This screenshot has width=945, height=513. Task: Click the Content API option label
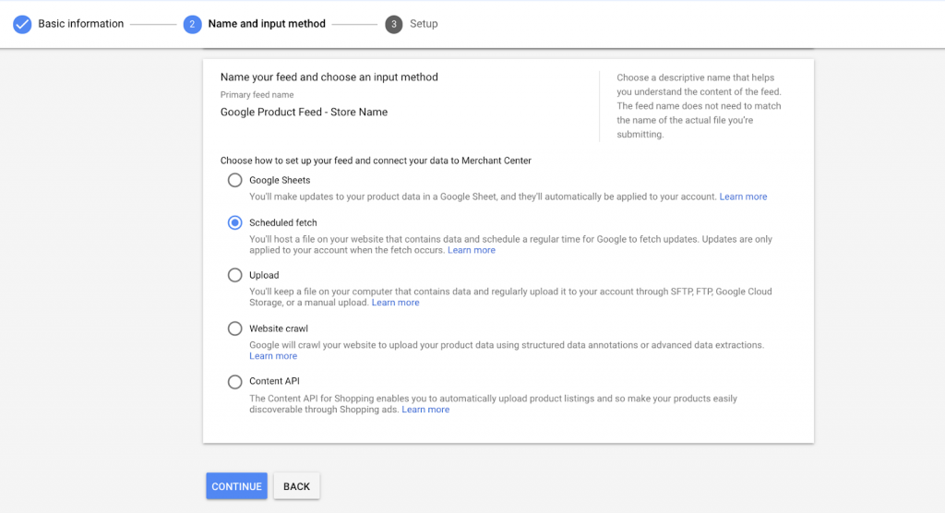click(x=274, y=381)
